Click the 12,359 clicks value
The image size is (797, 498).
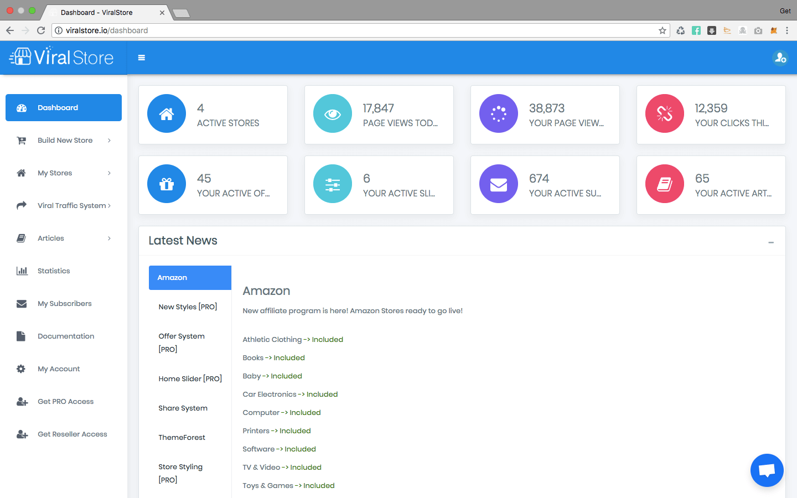click(711, 108)
